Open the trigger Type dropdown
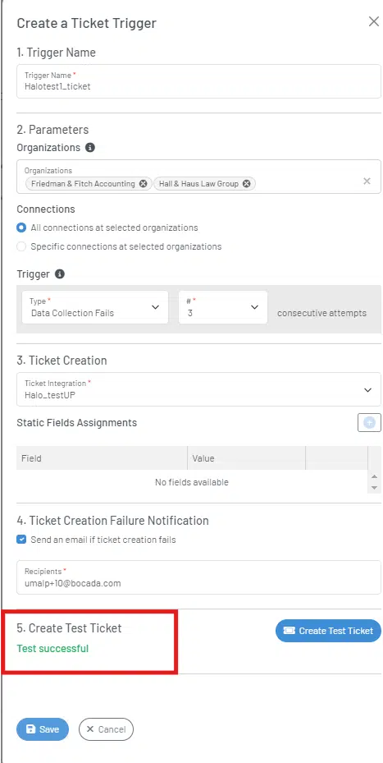The height and width of the screenshot is (763, 383). click(x=95, y=307)
